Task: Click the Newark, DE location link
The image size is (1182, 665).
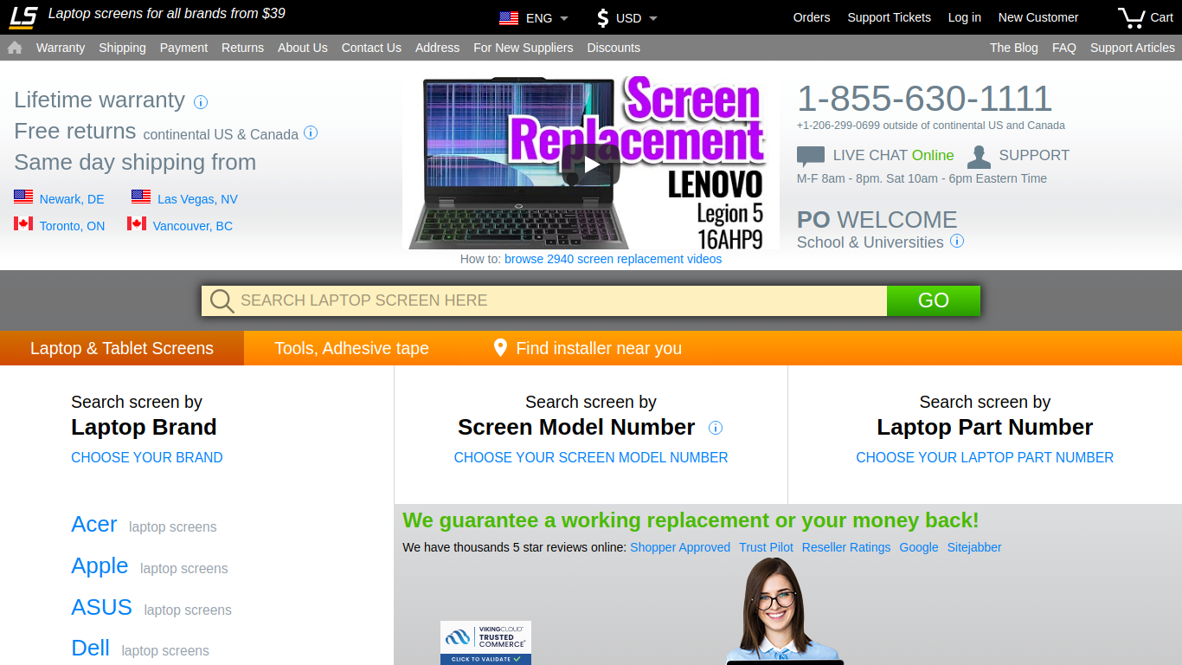Action: [x=72, y=199]
